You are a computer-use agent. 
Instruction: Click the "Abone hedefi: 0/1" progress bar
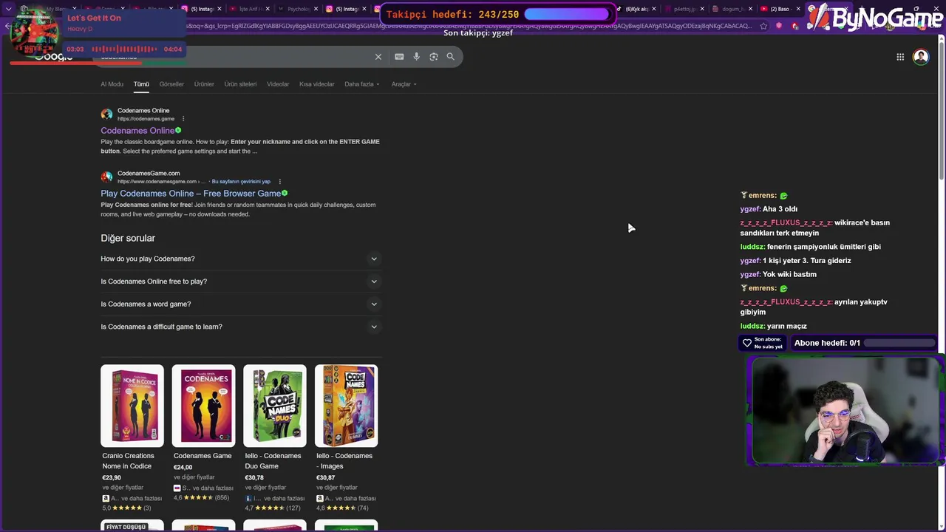pos(899,343)
